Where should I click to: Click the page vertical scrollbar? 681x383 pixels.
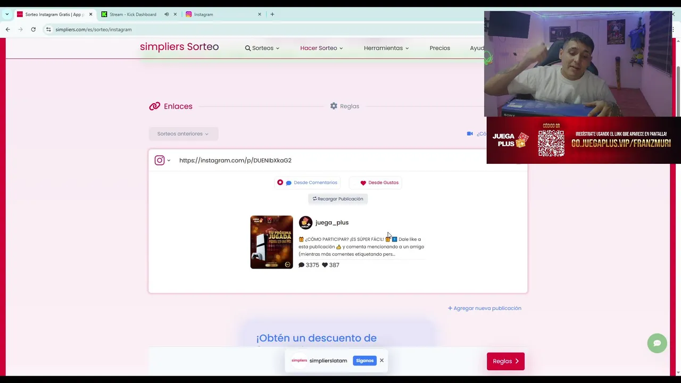[x=678, y=90]
